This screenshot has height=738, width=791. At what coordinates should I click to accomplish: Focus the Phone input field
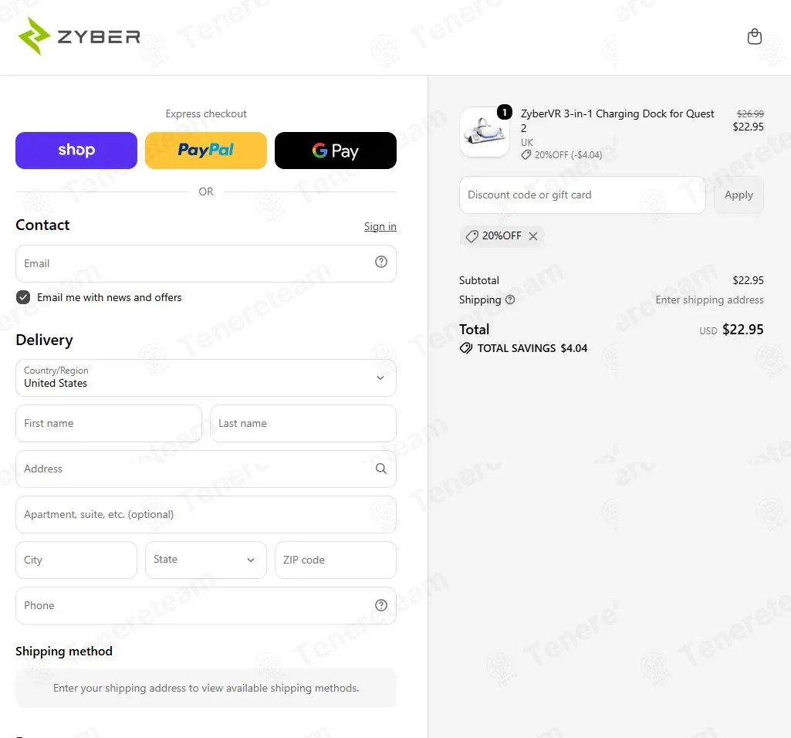click(x=206, y=605)
